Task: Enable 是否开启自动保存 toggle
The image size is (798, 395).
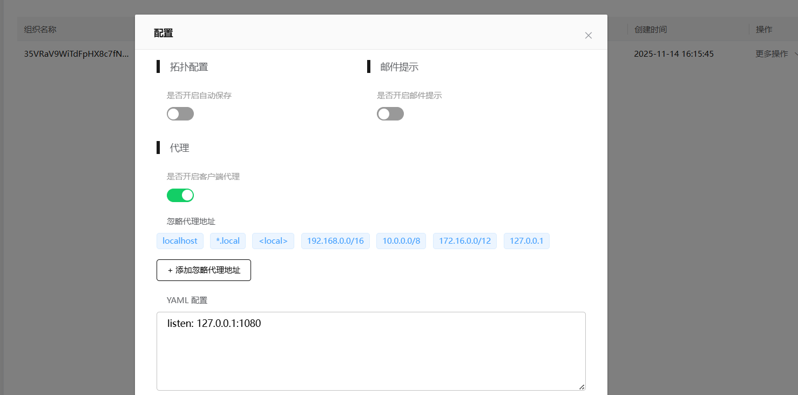Action: pyautogui.click(x=180, y=113)
